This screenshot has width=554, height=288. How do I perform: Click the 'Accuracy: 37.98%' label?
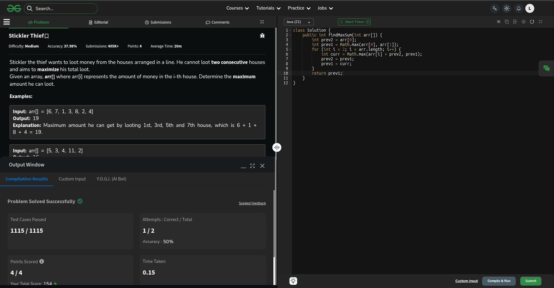(62, 46)
